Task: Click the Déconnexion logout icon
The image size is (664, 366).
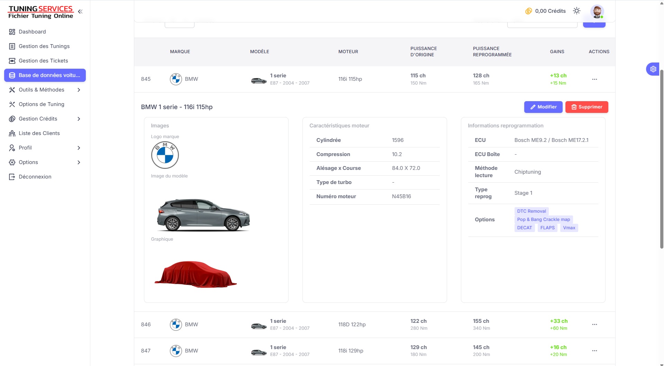Action: click(12, 177)
